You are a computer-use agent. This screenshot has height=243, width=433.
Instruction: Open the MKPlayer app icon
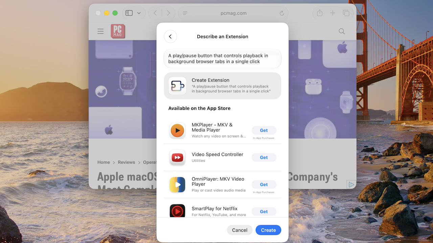tap(177, 130)
